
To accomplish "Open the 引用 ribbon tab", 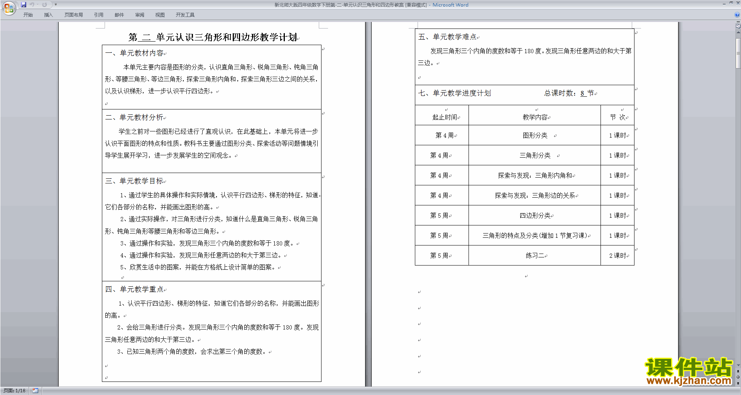I will click(98, 15).
